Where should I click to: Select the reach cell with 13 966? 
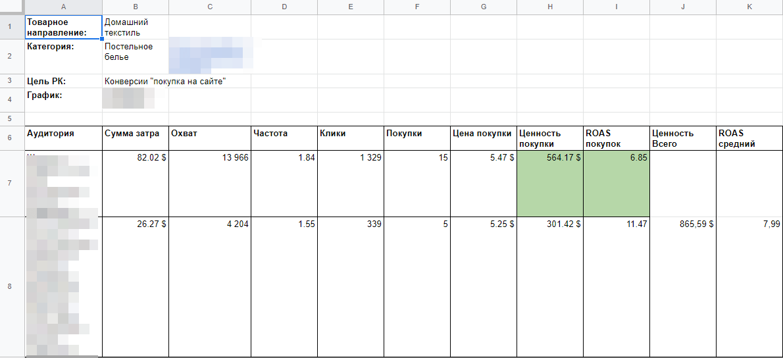point(209,183)
